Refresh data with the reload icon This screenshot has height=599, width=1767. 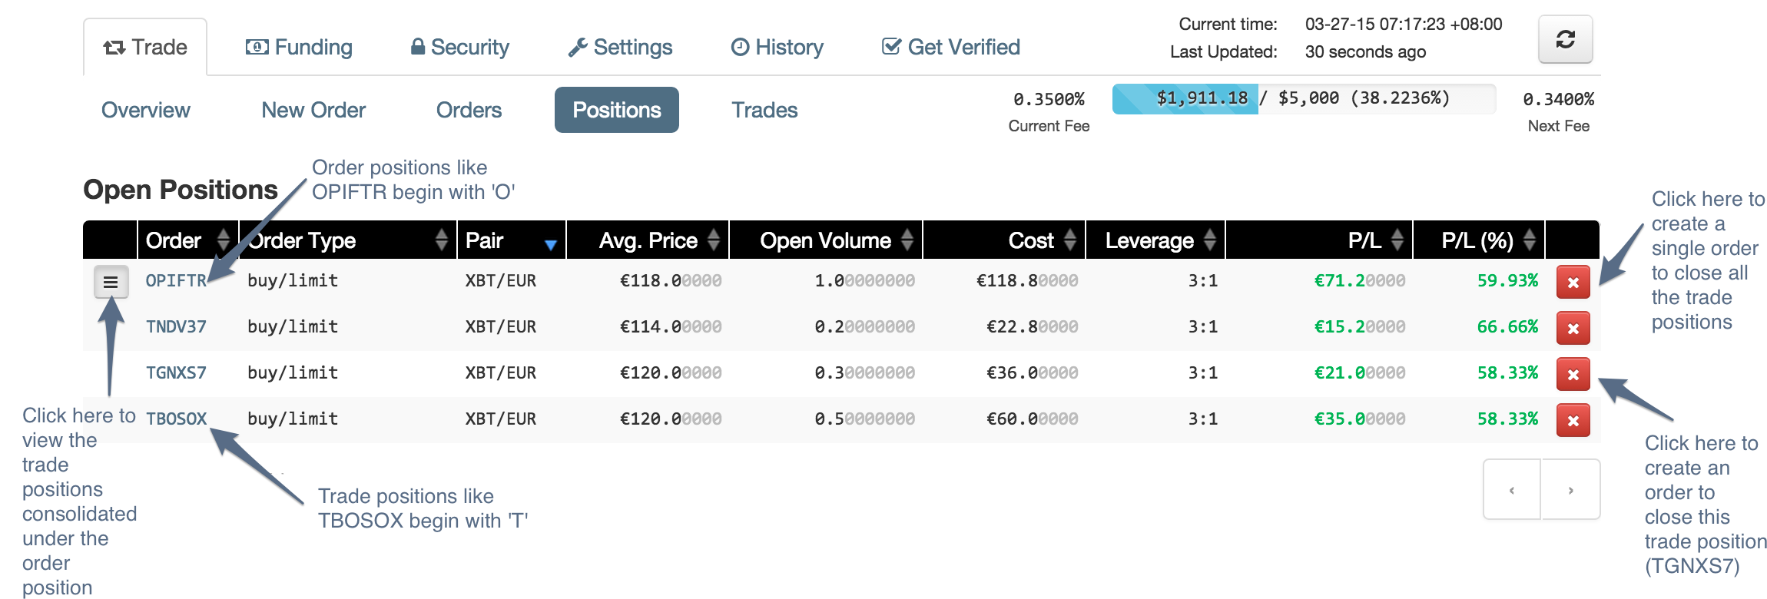(x=1564, y=40)
